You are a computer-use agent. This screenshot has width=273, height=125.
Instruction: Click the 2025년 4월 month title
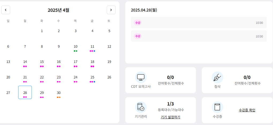coord(59,10)
